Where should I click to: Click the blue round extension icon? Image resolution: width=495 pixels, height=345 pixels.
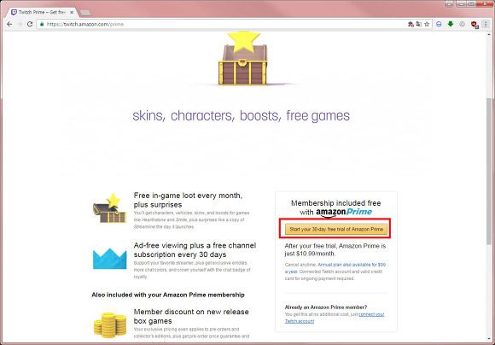(439, 24)
